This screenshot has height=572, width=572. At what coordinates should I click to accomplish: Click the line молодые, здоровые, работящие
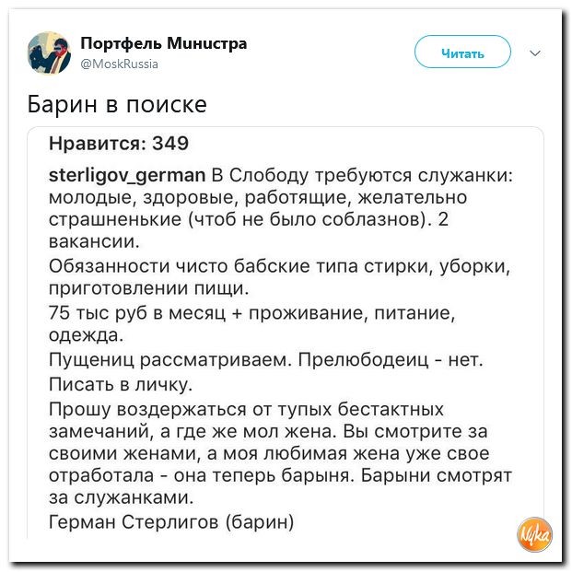click(x=257, y=197)
